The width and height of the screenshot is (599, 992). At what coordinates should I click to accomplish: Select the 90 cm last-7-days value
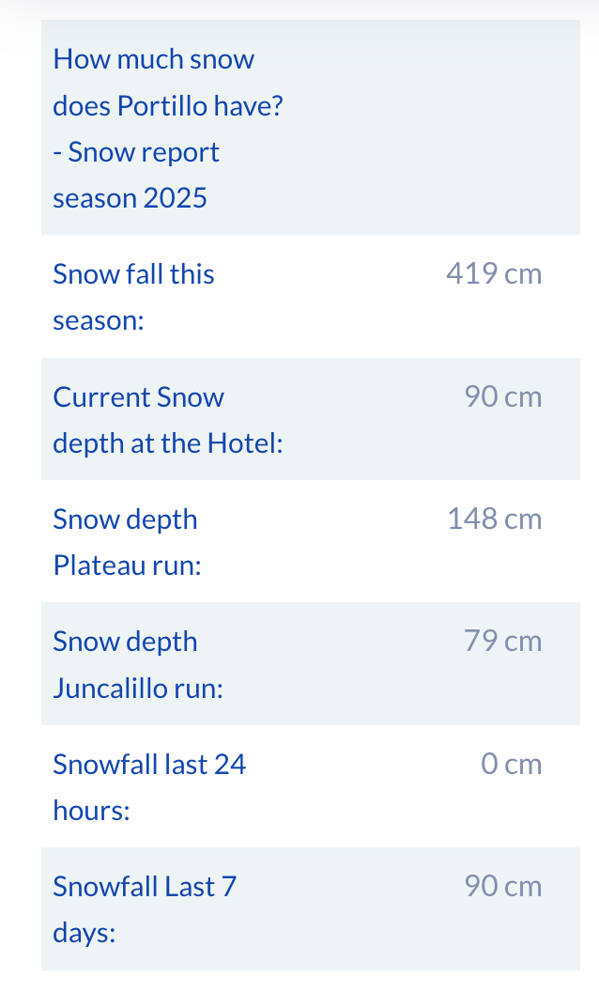coord(502,886)
